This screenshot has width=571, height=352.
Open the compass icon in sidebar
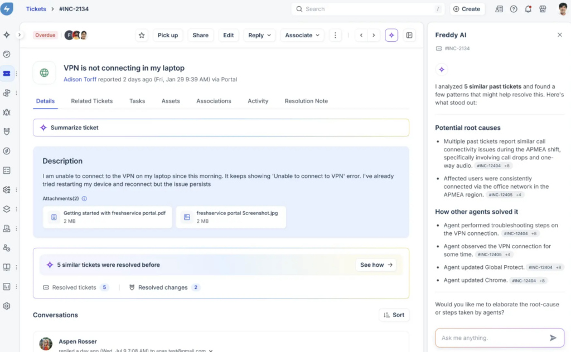7,151
